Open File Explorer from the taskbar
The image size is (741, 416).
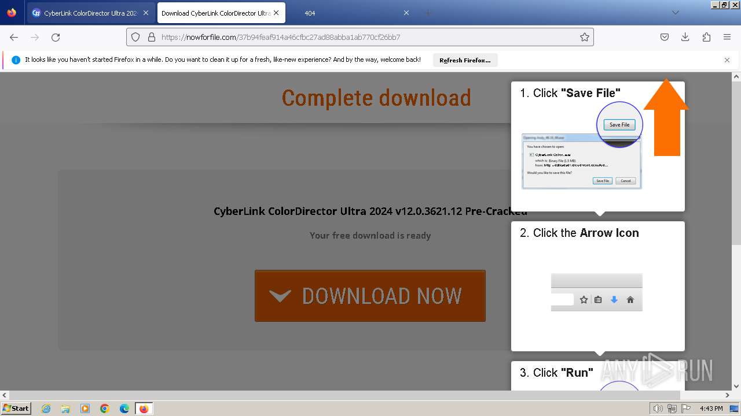point(65,408)
